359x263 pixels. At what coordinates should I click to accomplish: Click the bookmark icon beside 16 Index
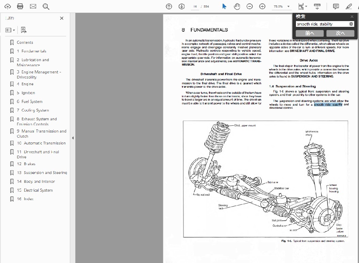click(12, 199)
